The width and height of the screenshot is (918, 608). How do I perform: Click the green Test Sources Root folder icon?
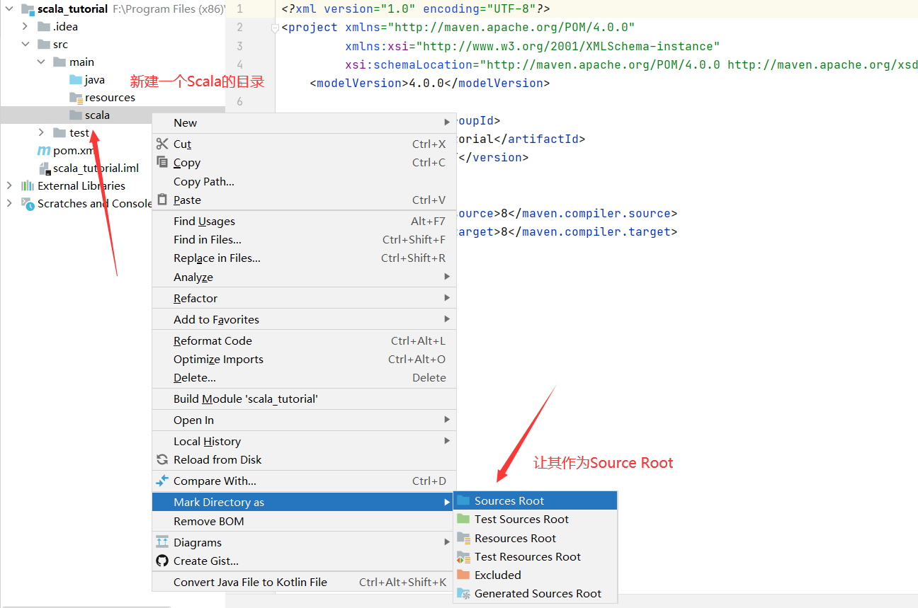[x=463, y=519]
